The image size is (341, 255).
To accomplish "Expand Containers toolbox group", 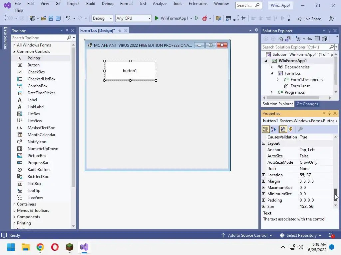I will pos(14,204).
